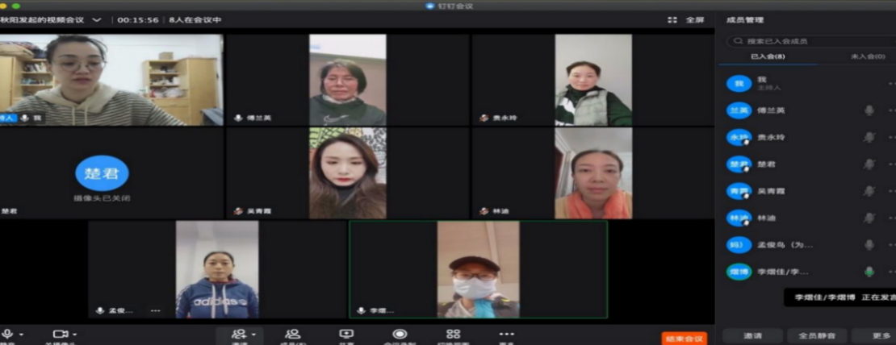
Task: Click the three-dot menu on 孟俊 video tile
Action: 155,310
